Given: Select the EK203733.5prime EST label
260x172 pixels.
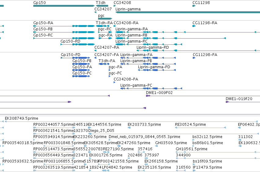Looking at the screenshot, I should [144, 125].
